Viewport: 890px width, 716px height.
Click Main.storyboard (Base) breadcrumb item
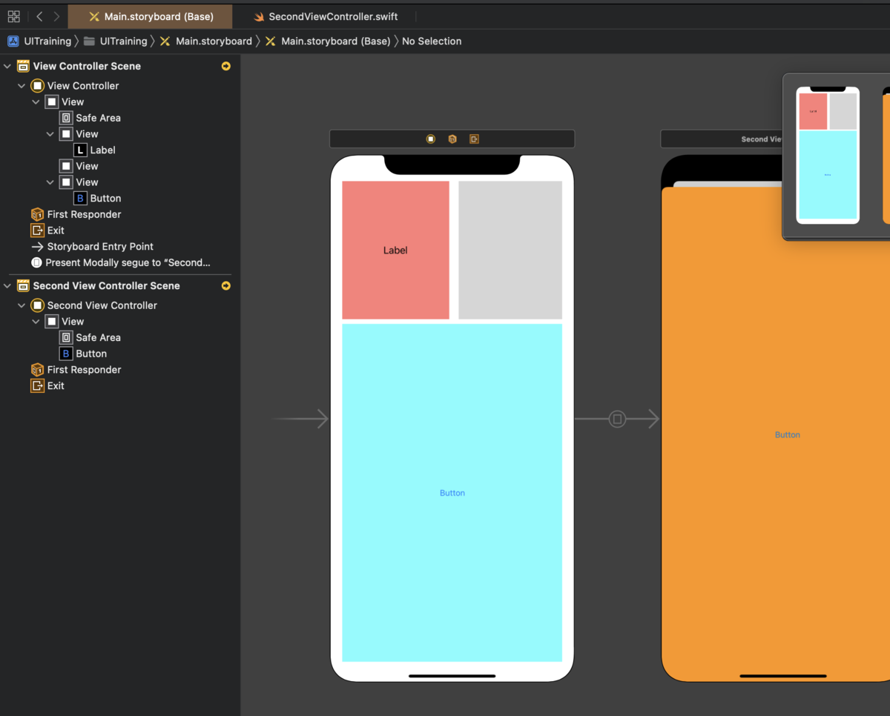pyautogui.click(x=328, y=42)
